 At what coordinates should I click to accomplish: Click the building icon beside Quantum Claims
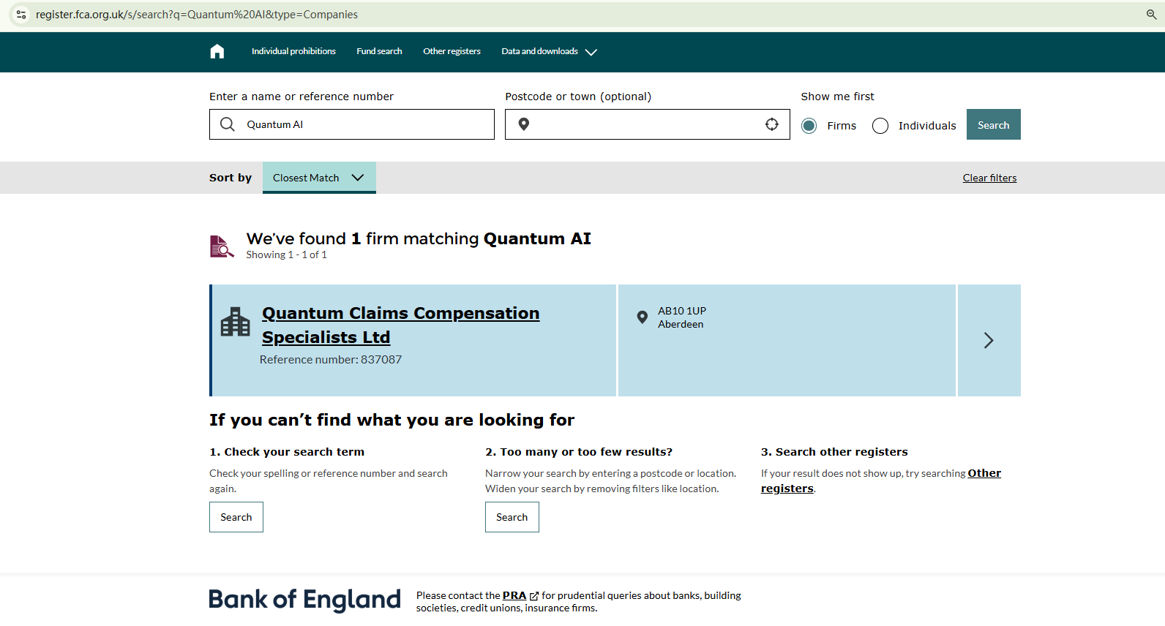[236, 322]
